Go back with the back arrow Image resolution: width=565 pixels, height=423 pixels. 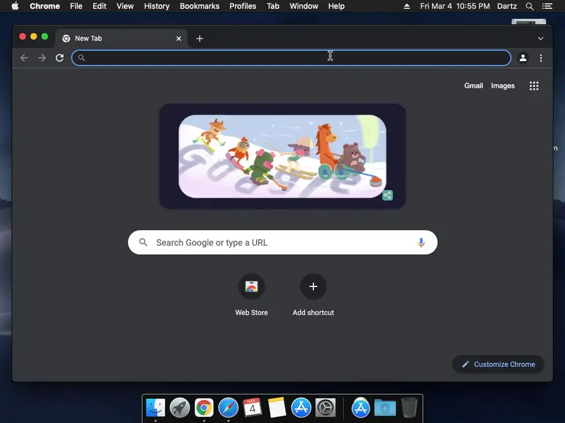click(24, 58)
